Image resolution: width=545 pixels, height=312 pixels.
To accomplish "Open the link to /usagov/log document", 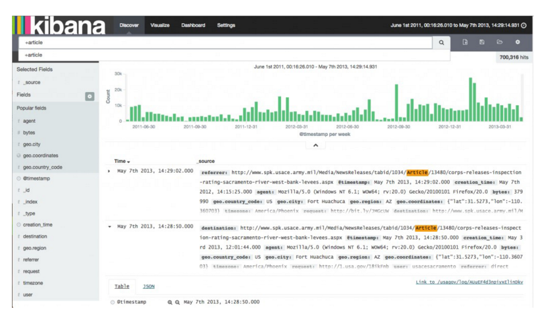I will click(x=469, y=282).
